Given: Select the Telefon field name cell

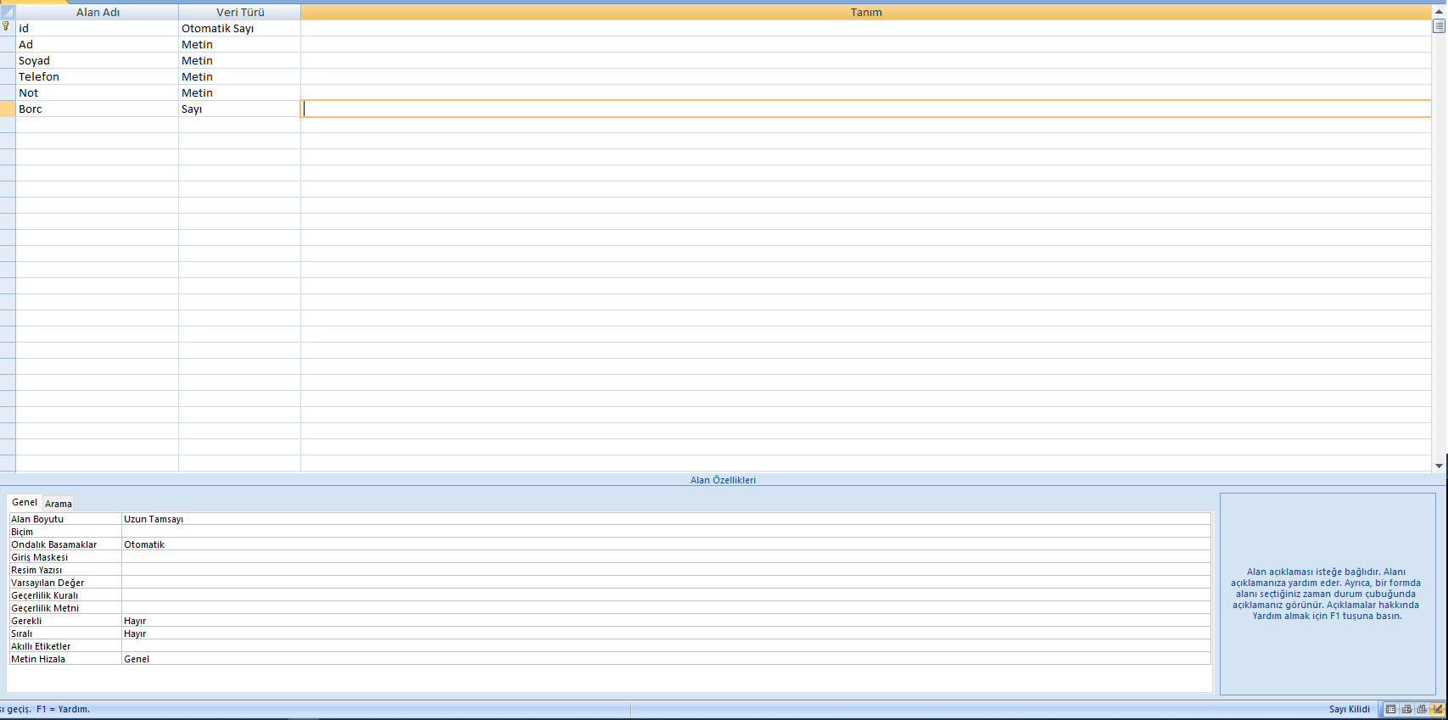Looking at the screenshot, I should click(97, 76).
